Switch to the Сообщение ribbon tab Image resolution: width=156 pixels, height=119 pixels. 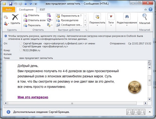(26, 10)
